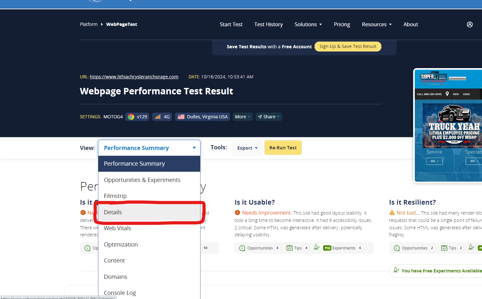Click the flask icon in Free Experiments banner

pos(396,270)
